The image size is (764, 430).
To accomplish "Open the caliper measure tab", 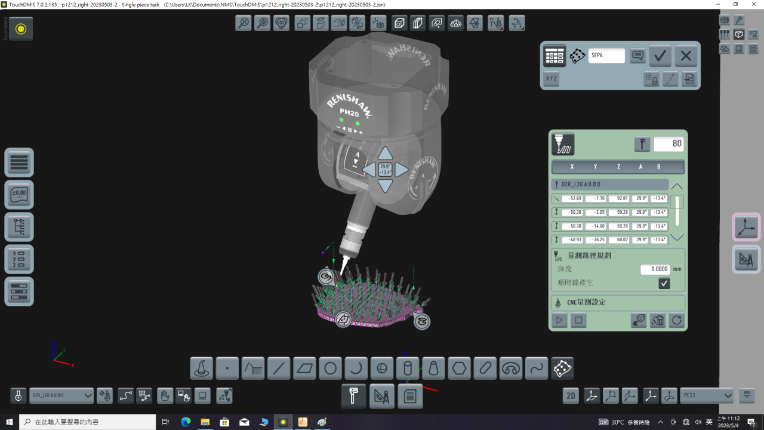I will point(353,396).
